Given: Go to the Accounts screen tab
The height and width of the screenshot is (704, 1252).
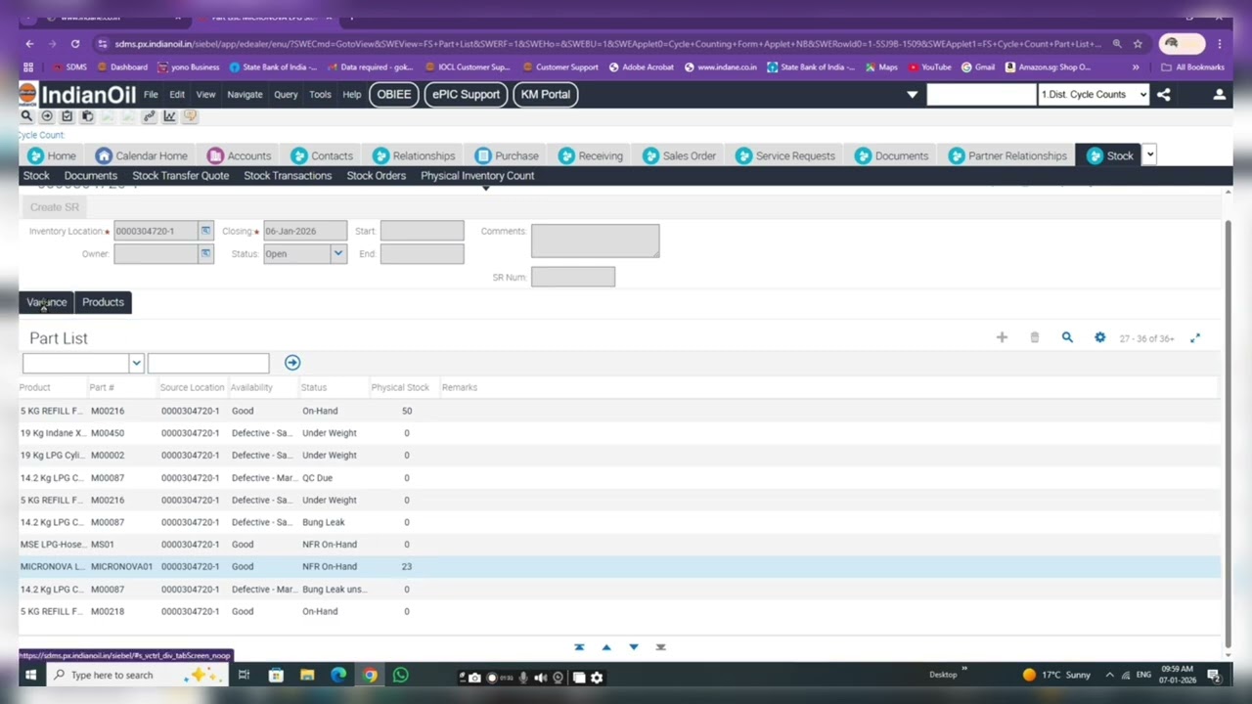Looking at the screenshot, I should click(240, 155).
